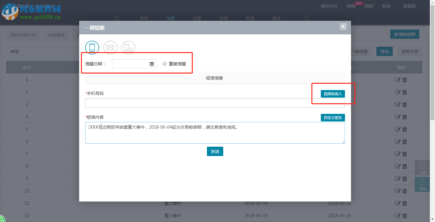Open the 帮助 help panel

pos(422,184)
